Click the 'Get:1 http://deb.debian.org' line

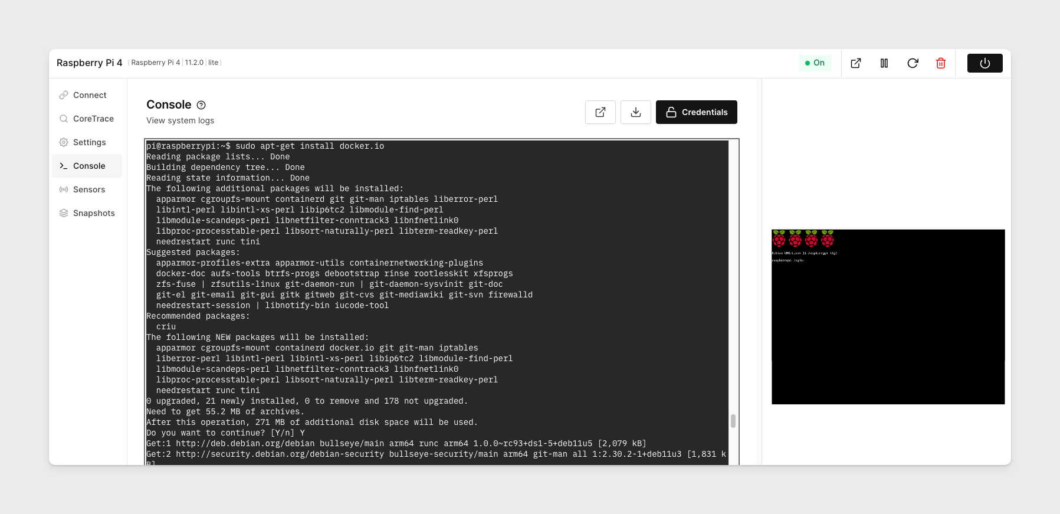(396, 443)
